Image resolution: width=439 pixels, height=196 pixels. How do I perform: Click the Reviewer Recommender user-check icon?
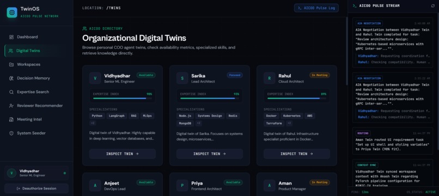[x=11, y=106]
